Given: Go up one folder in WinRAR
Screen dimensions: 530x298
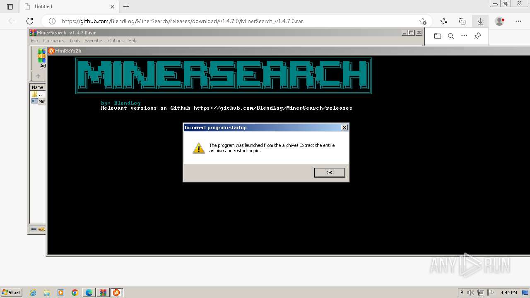Looking at the screenshot, I should [38, 76].
